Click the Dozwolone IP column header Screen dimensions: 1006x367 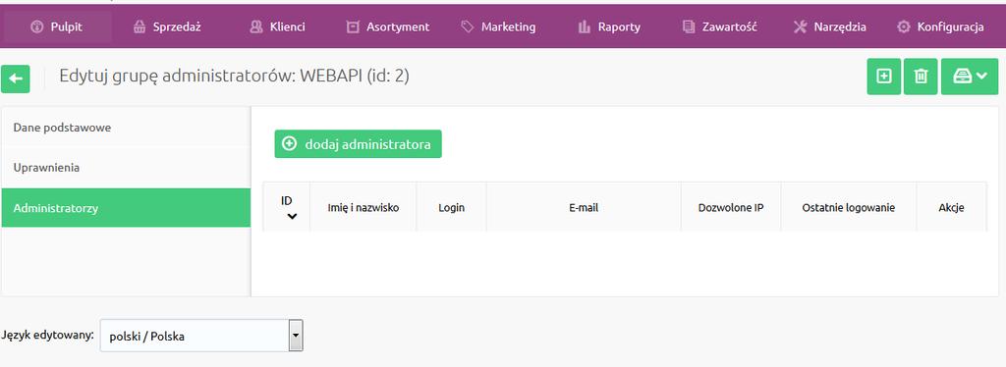[731, 207]
